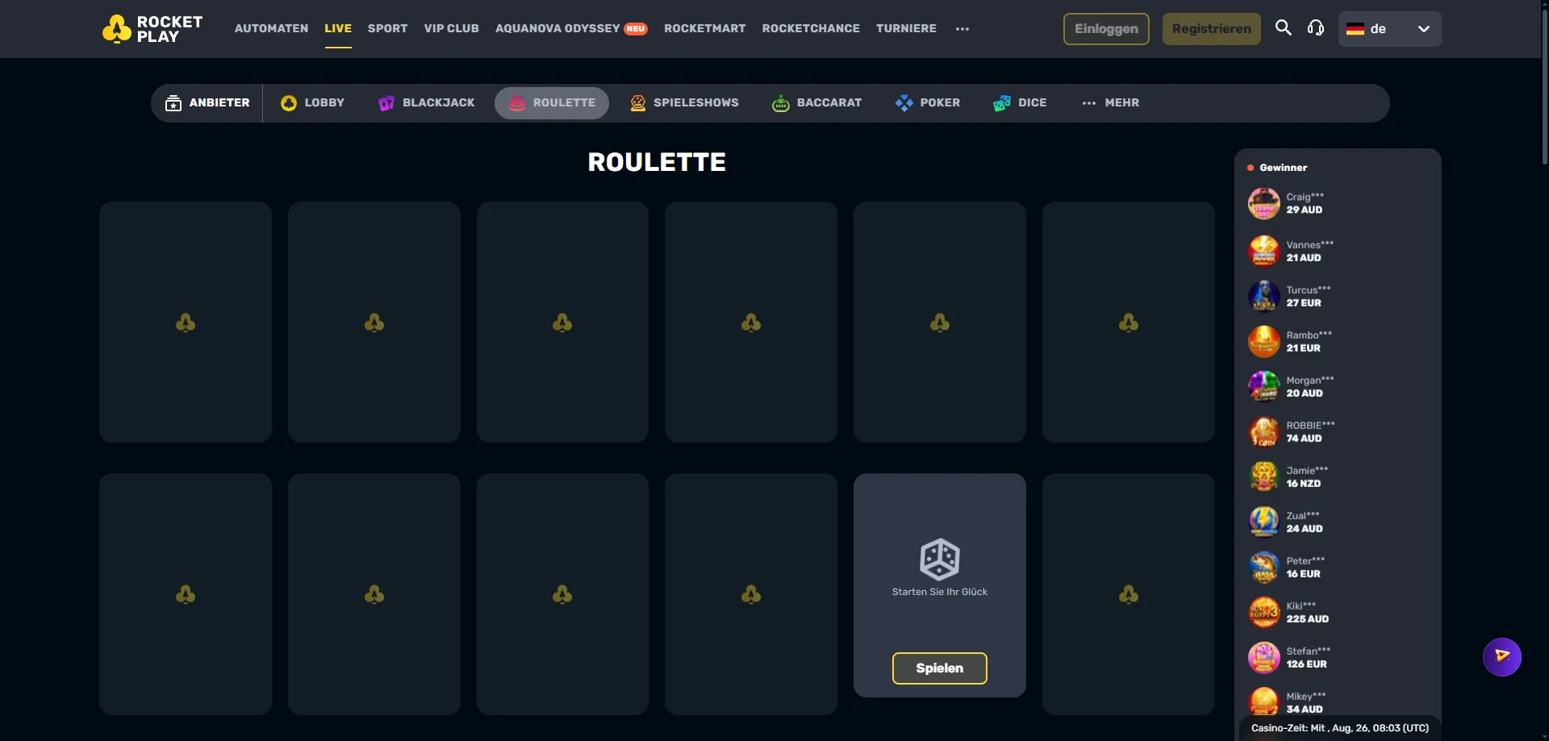Click Vannes*** winner game avatar

pos(1263,251)
